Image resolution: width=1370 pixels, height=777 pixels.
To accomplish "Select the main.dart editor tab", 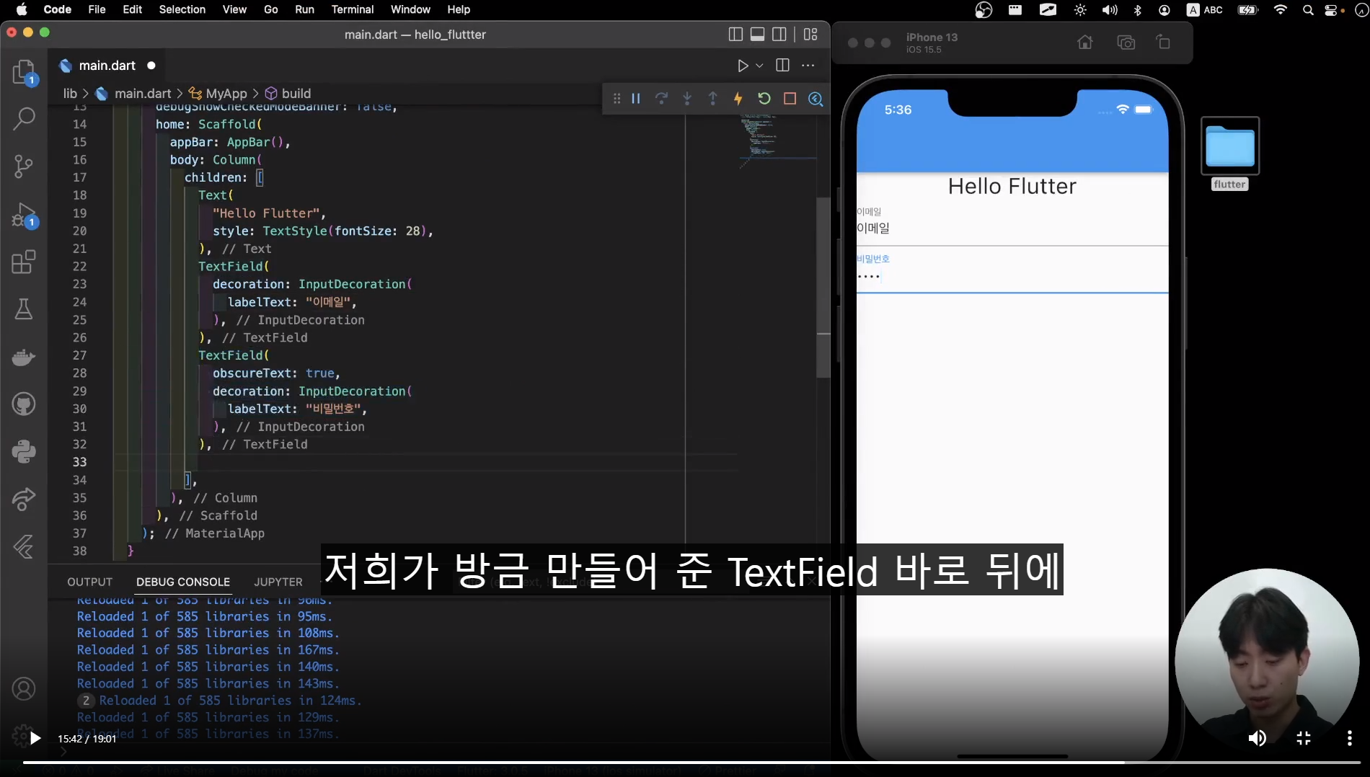I will tap(107, 66).
